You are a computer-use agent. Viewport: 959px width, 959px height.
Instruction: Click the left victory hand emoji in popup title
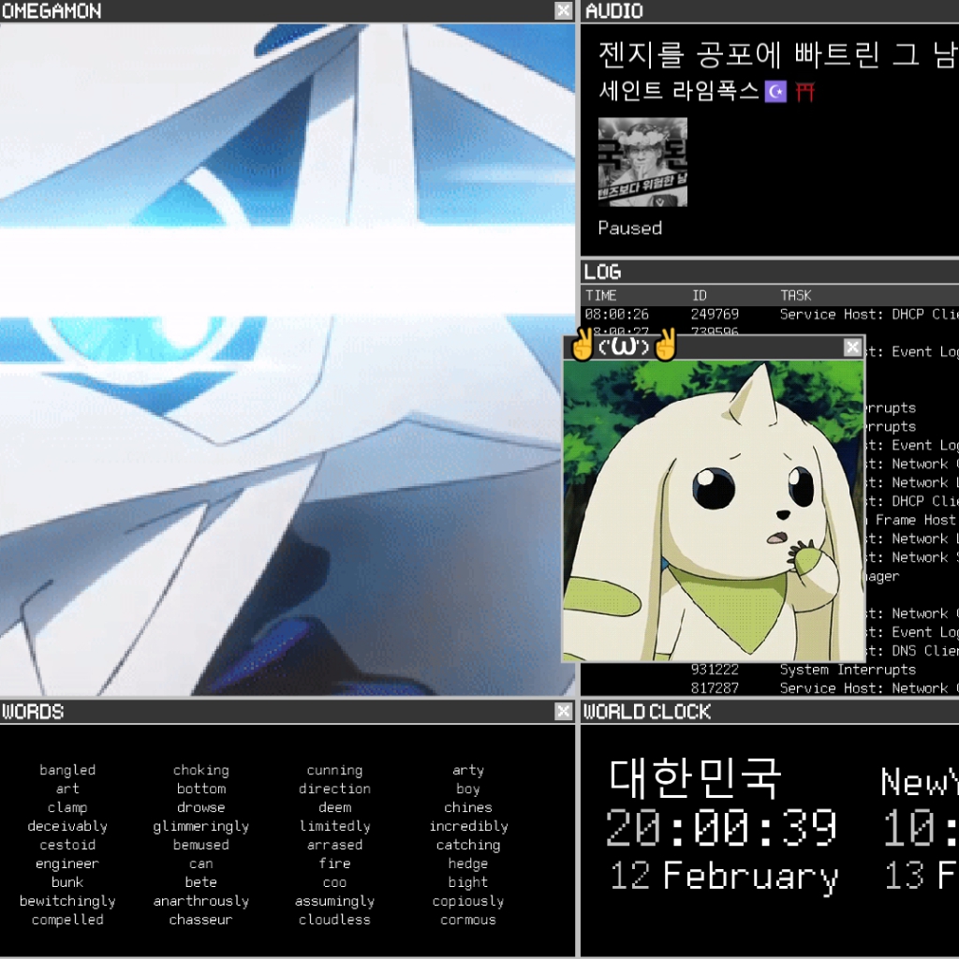pyautogui.click(x=582, y=345)
